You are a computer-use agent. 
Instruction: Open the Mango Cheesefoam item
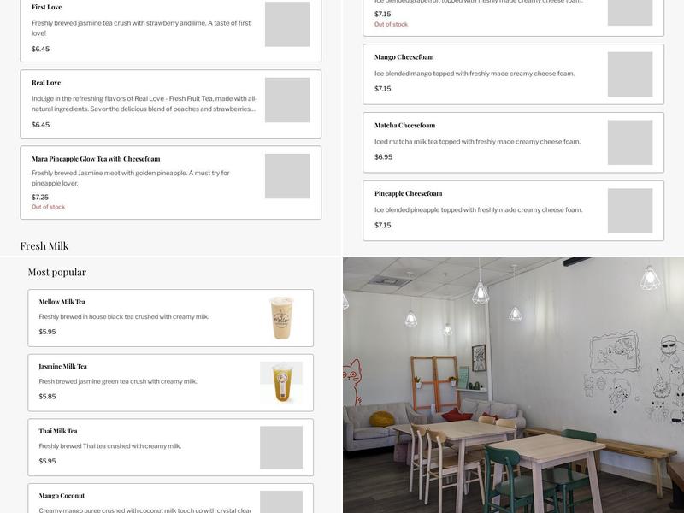(x=514, y=74)
